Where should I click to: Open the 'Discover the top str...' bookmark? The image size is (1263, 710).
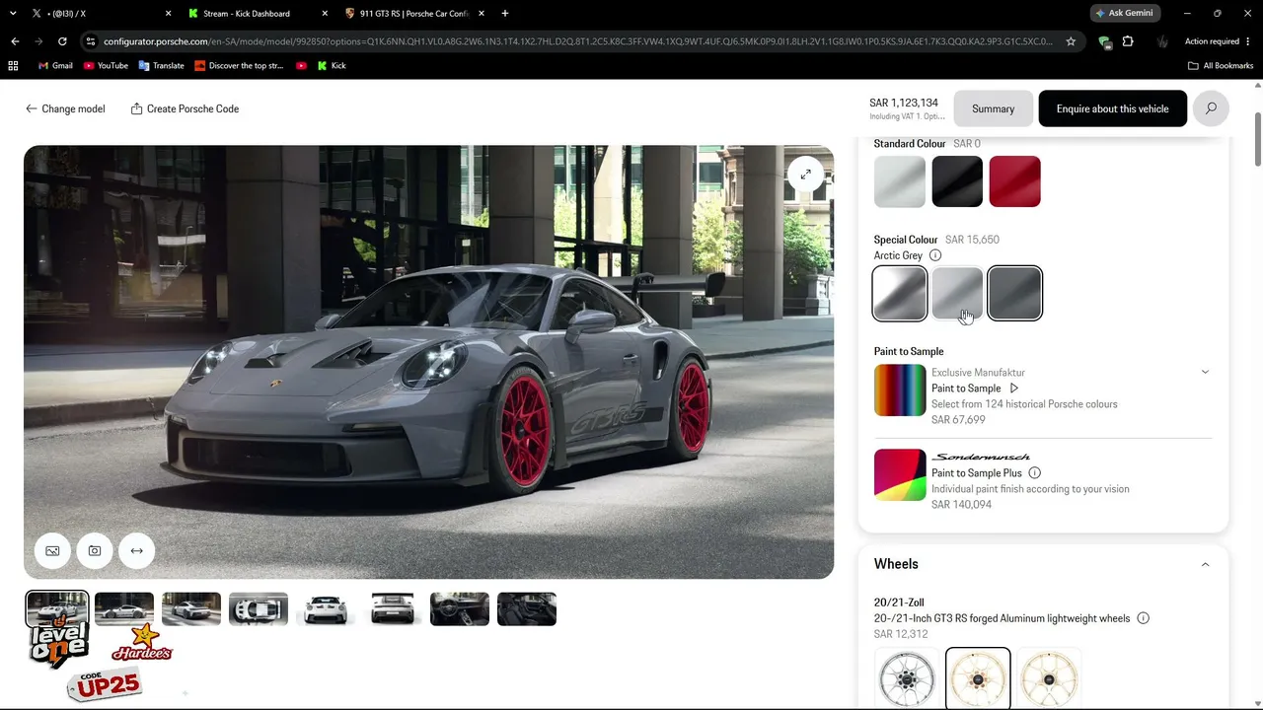239,66
